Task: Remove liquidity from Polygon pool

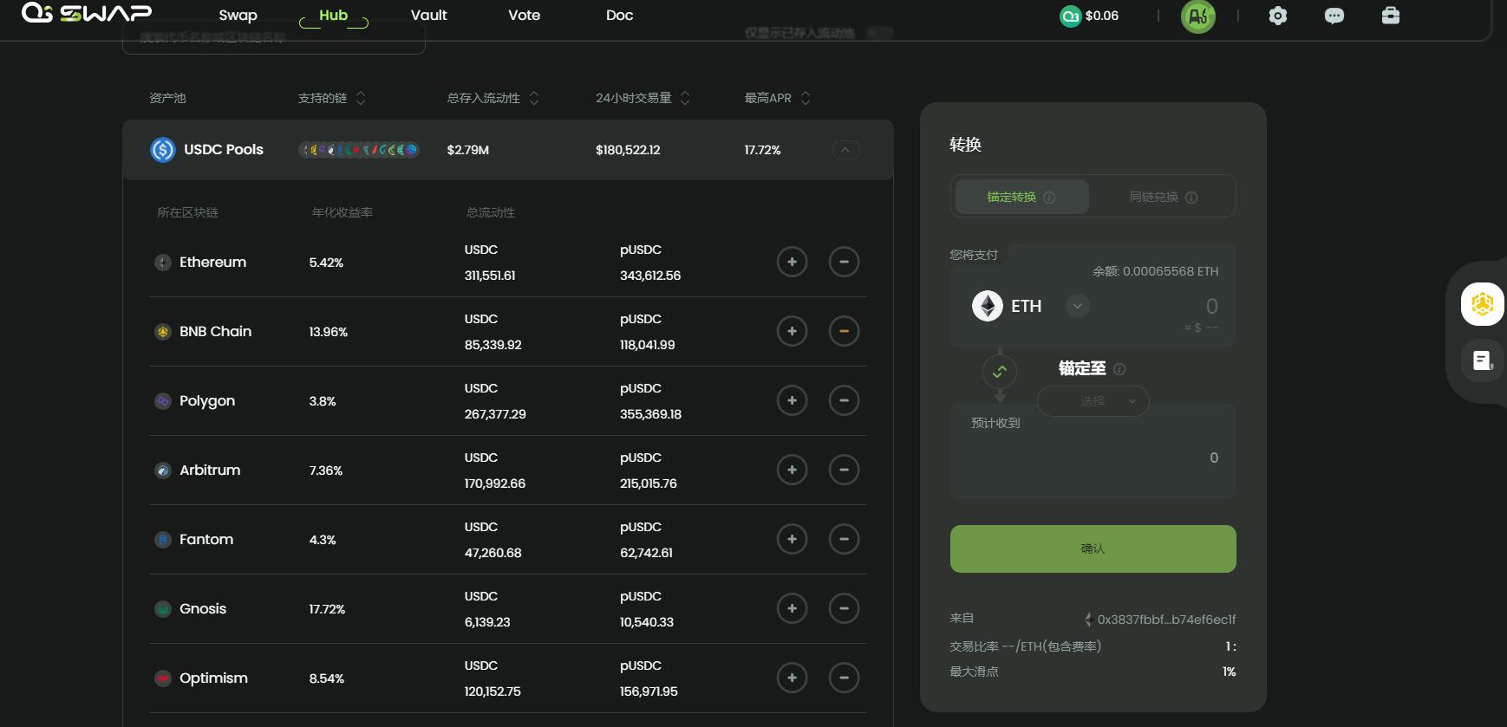Action: point(844,400)
